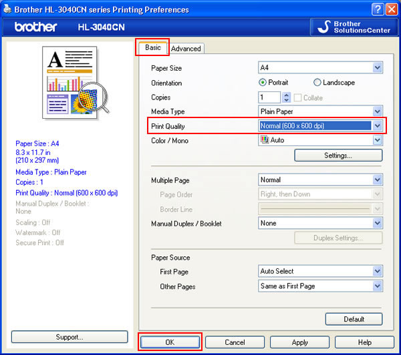Select Portrait orientation
Screen dimensions: 401x355
tap(273, 83)
